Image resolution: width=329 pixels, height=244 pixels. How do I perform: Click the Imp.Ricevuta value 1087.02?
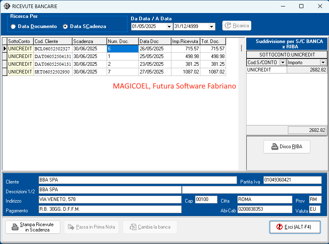tap(186, 72)
